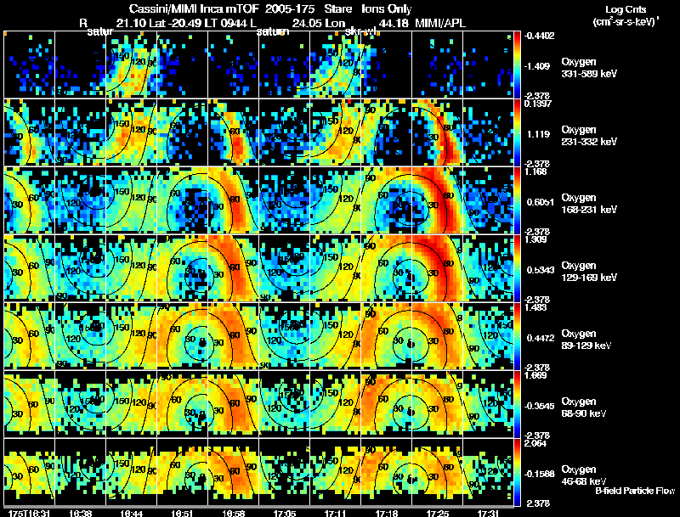Click the color scale bar for 89-129 keV
680x517 pixels.
click(x=517, y=336)
